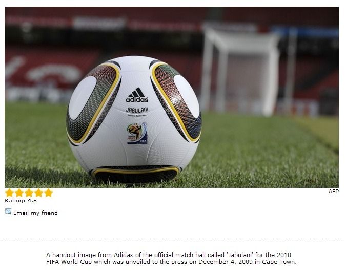Viewport: 346px width, 276px height.
Task: Click the JABULANI lettering on the ball
Action: [137, 110]
